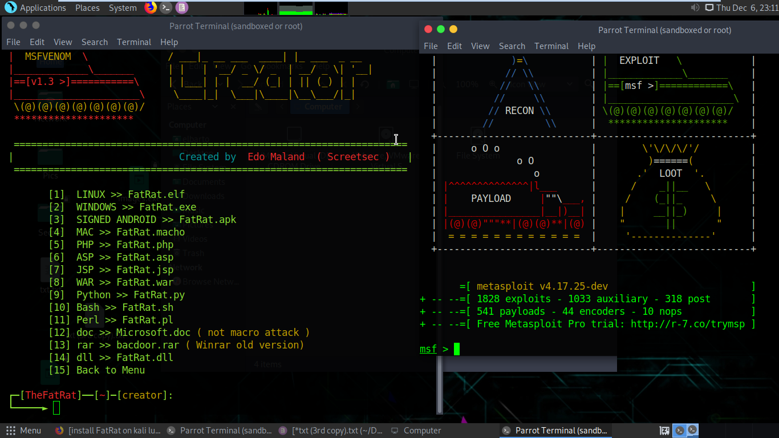Click '[5] PHP >> FatRat.php' line

tap(111, 245)
